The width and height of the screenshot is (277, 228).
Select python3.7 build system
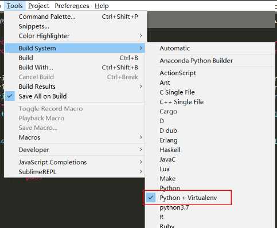click(210, 207)
